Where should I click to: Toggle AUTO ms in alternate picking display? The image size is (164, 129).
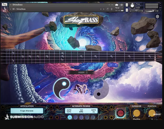94,111
